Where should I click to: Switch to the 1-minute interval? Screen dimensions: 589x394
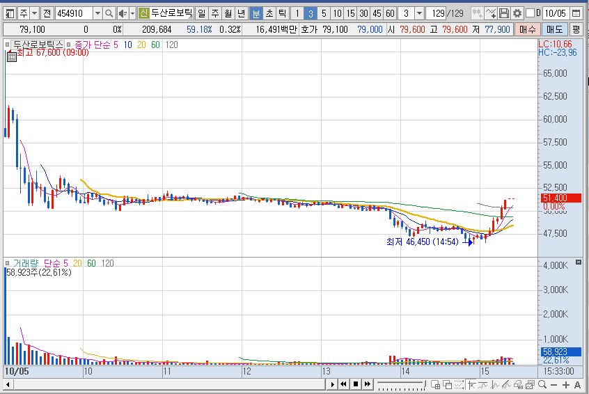(x=297, y=14)
